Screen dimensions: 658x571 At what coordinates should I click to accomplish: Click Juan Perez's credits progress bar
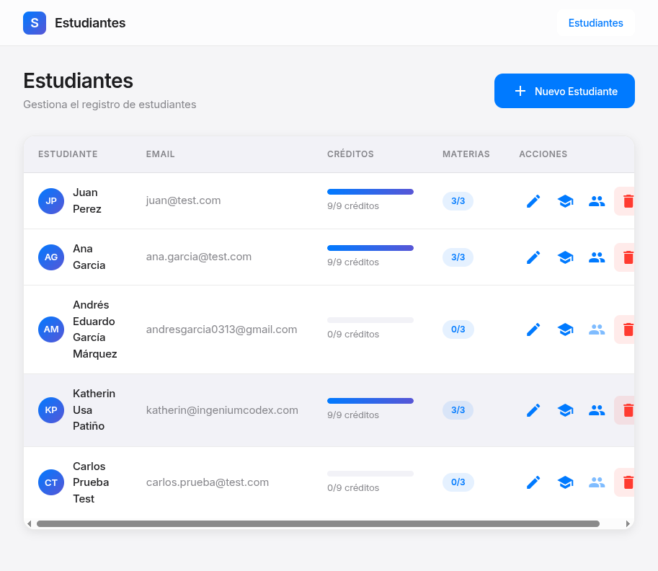point(370,192)
